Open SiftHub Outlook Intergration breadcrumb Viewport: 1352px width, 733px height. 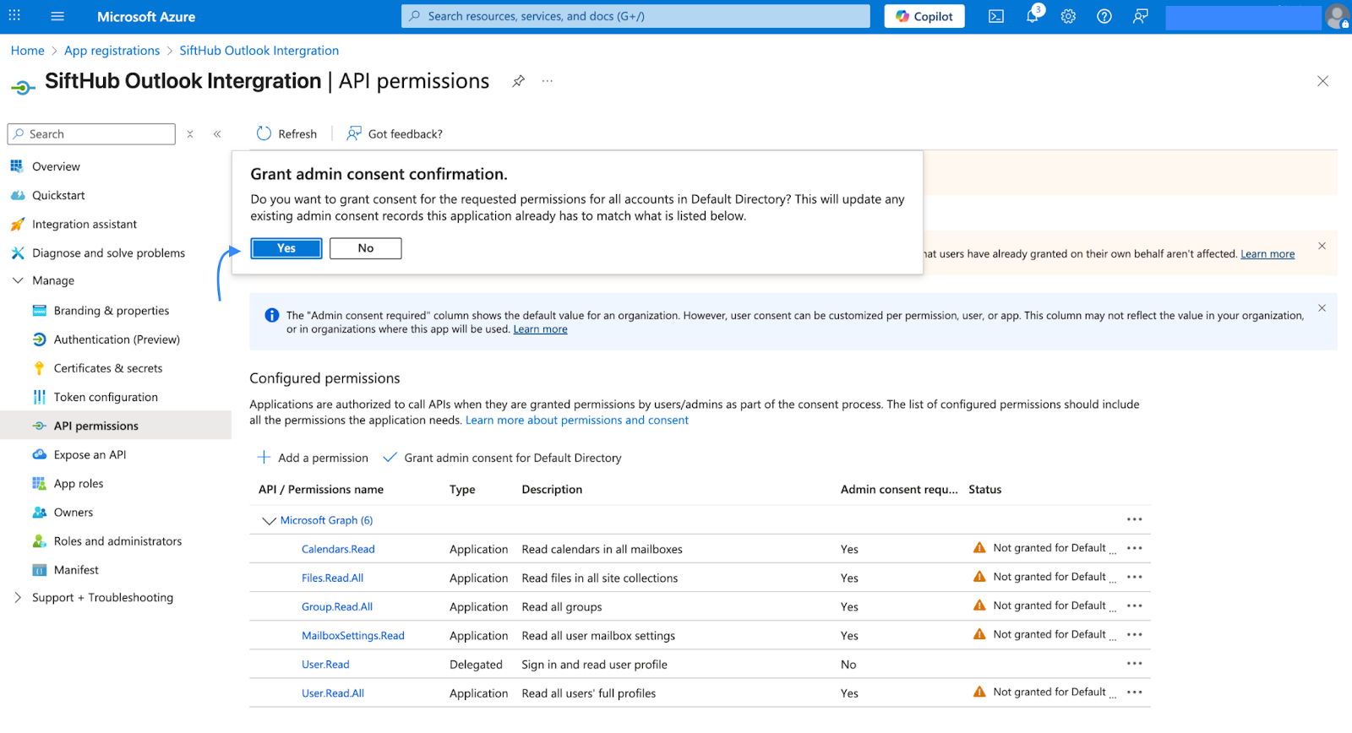coord(259,51)
